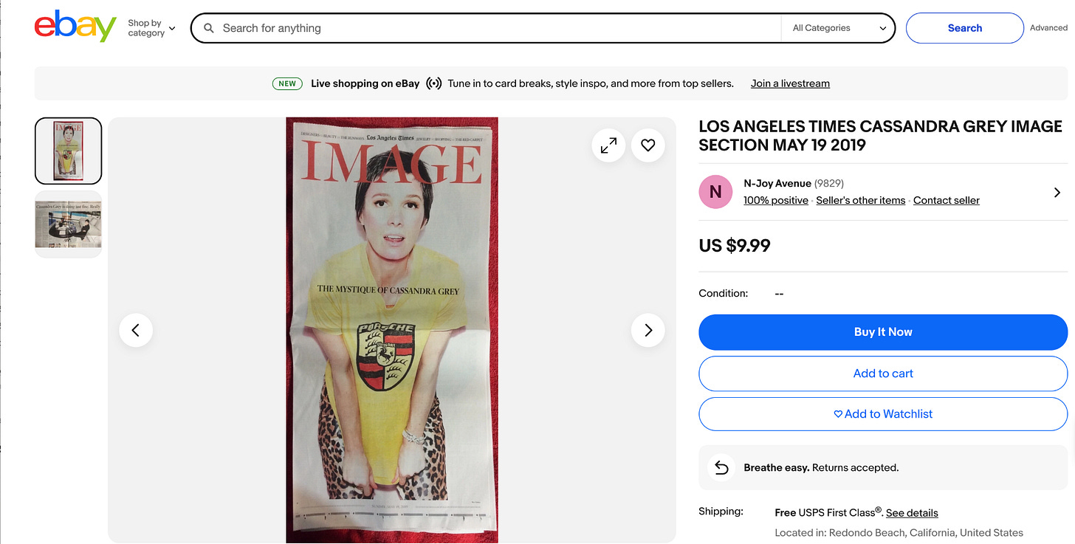Click Add to Watchlist button
Screen dimensions: 1075x544
click(883, 414)
